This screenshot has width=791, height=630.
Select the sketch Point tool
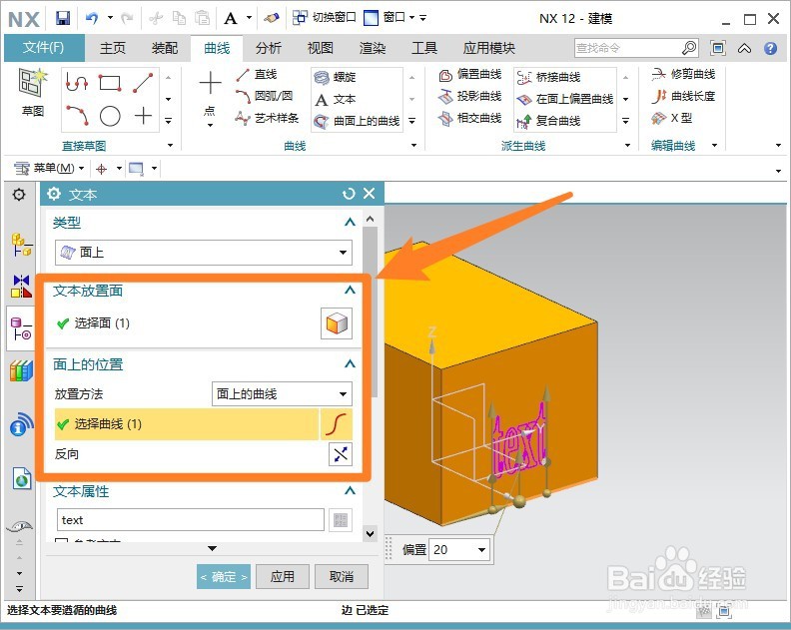(x=143, y=116)
